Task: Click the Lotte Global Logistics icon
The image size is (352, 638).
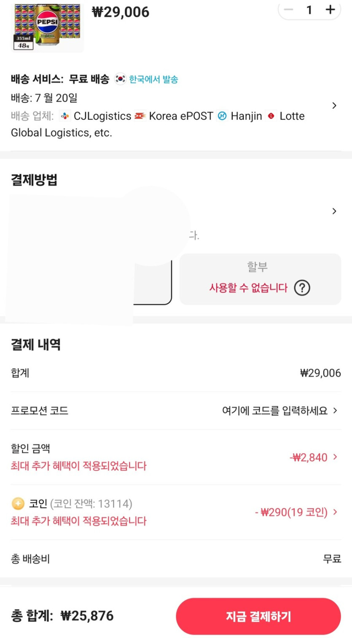Action: (271, 116)
